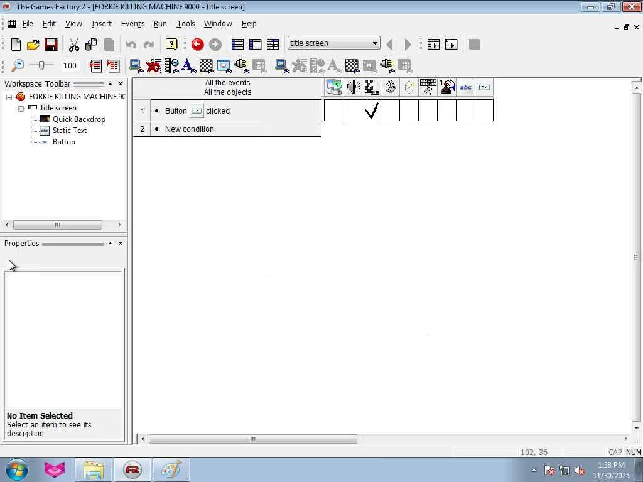
Task: Toggle visibility of extension plug objects filter
Action: (x=241, y=66)
